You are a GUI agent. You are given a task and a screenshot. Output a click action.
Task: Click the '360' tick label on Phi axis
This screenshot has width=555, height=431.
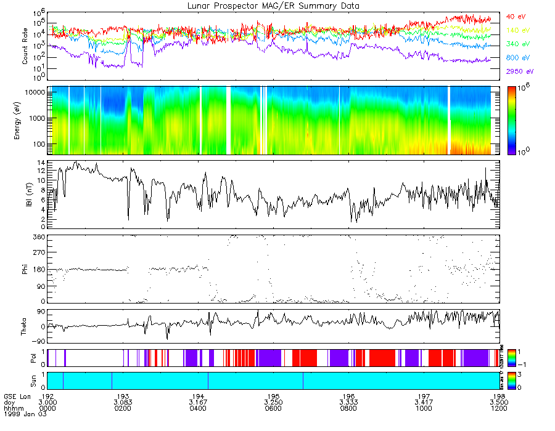(x=39, y=236)
